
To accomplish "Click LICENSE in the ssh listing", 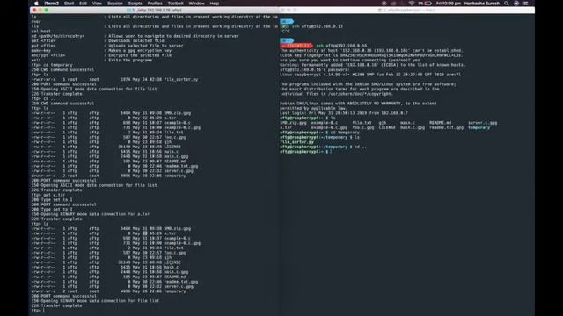I will tap(387, 127).
